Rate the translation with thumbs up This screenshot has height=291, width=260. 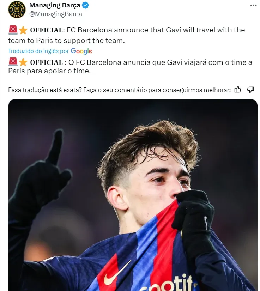pyautogui.click(x=238, y=90)
